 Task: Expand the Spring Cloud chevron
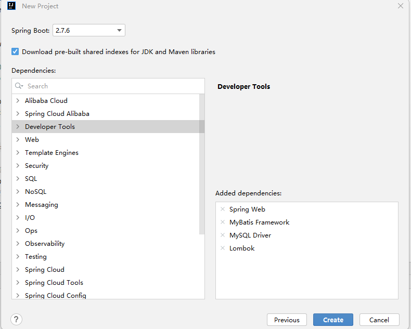18,270
